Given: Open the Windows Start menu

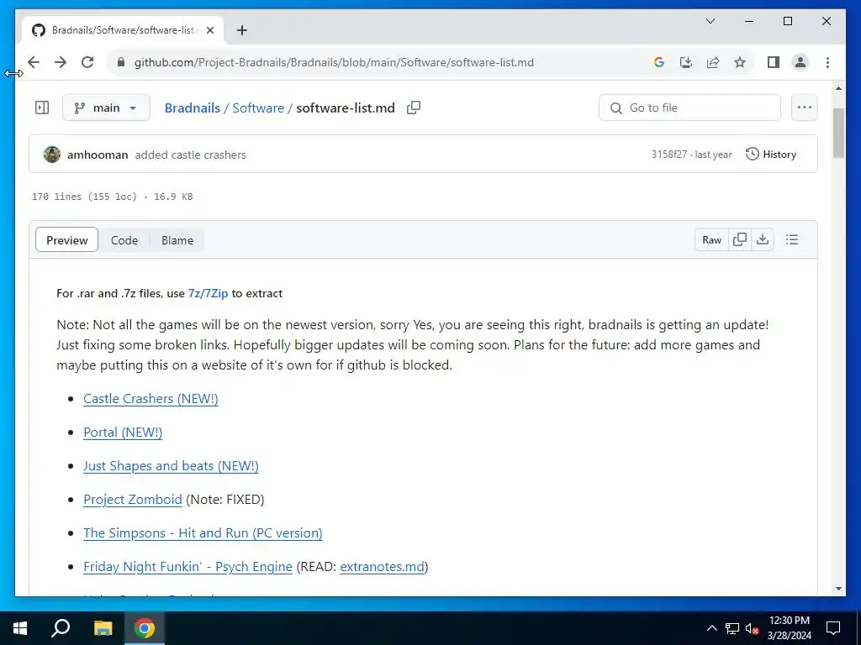Looking at the screenshot, I should 20,628.
